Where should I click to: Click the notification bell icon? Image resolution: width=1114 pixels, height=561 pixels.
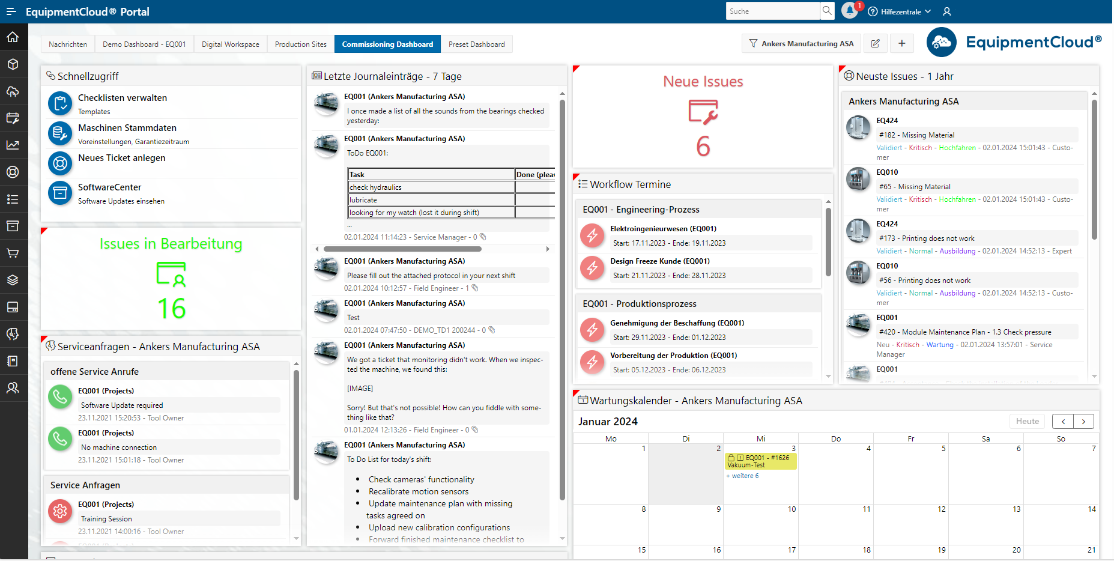point(849,11)
